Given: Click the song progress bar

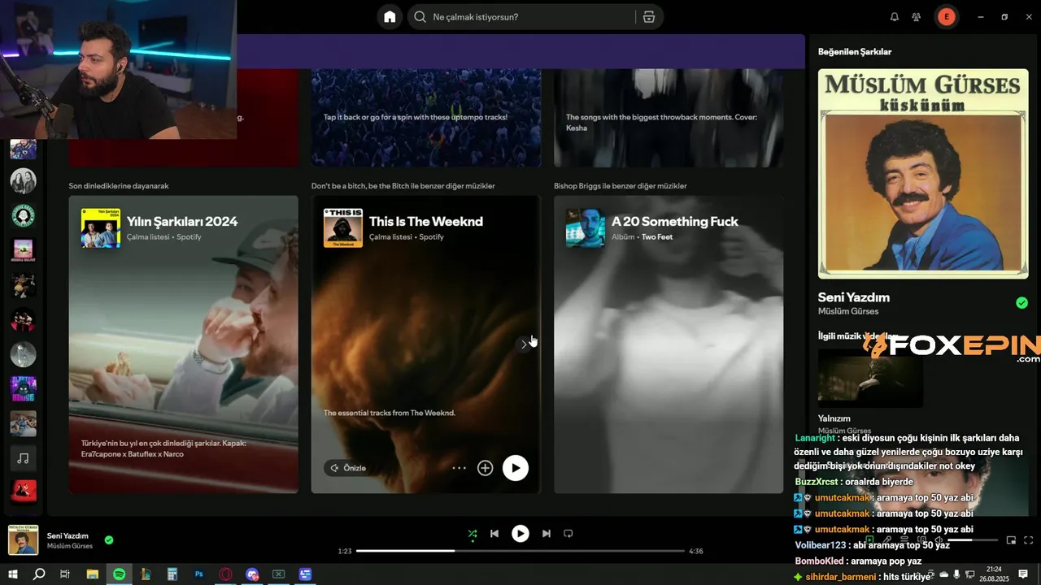Looking at the screenshot, I should tap(520, 551).
